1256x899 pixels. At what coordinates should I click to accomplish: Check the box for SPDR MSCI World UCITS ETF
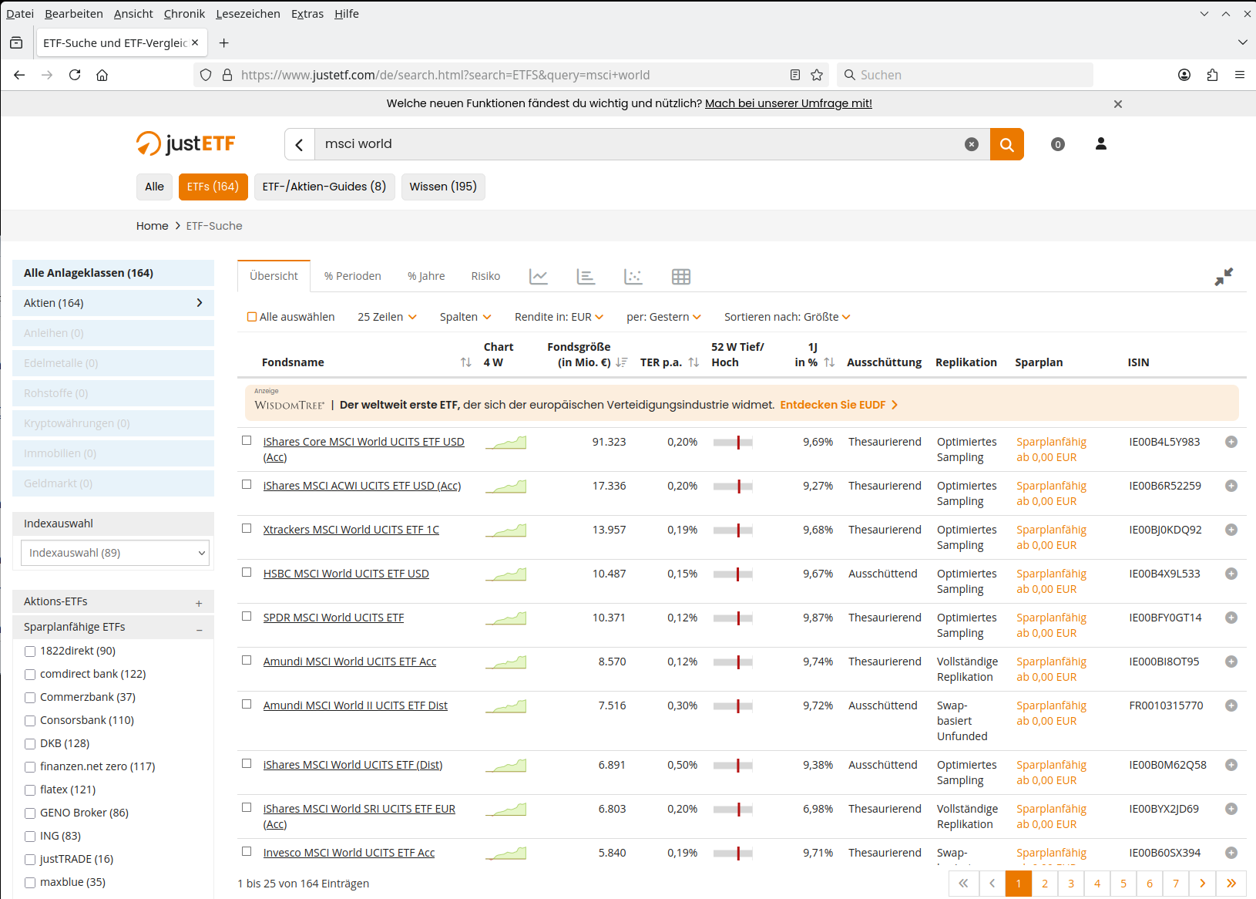[x=247, y=617]
